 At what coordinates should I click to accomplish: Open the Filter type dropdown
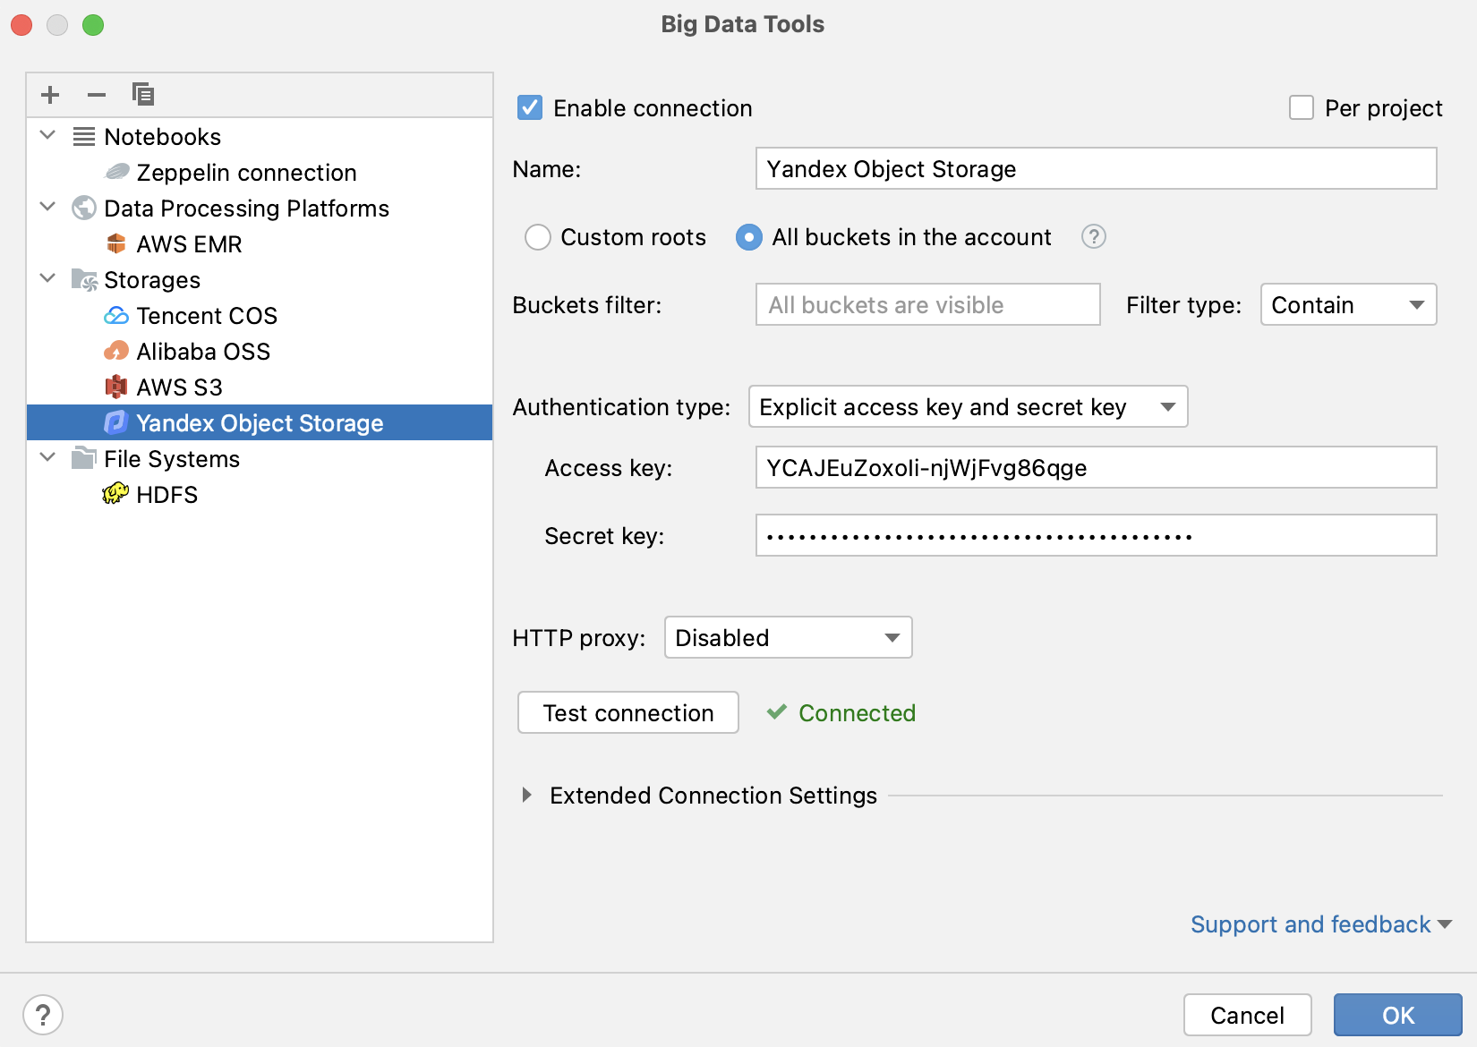click(x=1347, y=304)
